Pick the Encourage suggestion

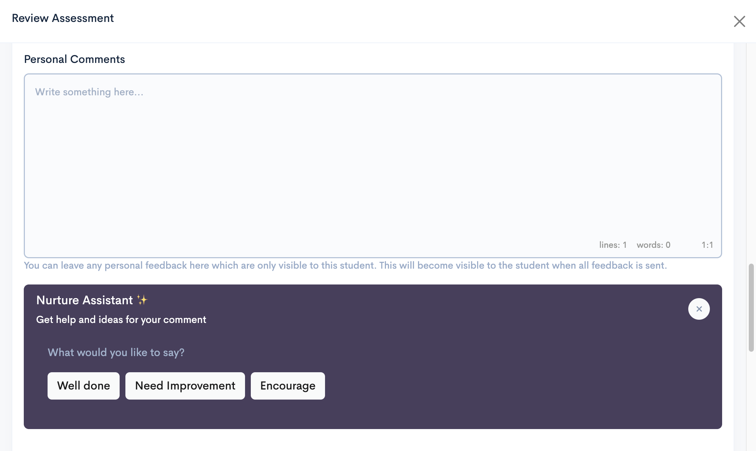pyautogui.click(x=288, y=386)
